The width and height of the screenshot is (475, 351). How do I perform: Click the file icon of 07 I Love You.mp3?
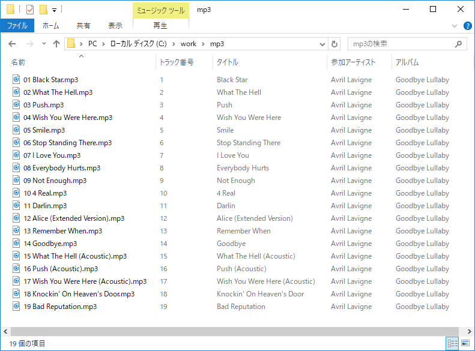pyautogui.click(x=16, y=155)
